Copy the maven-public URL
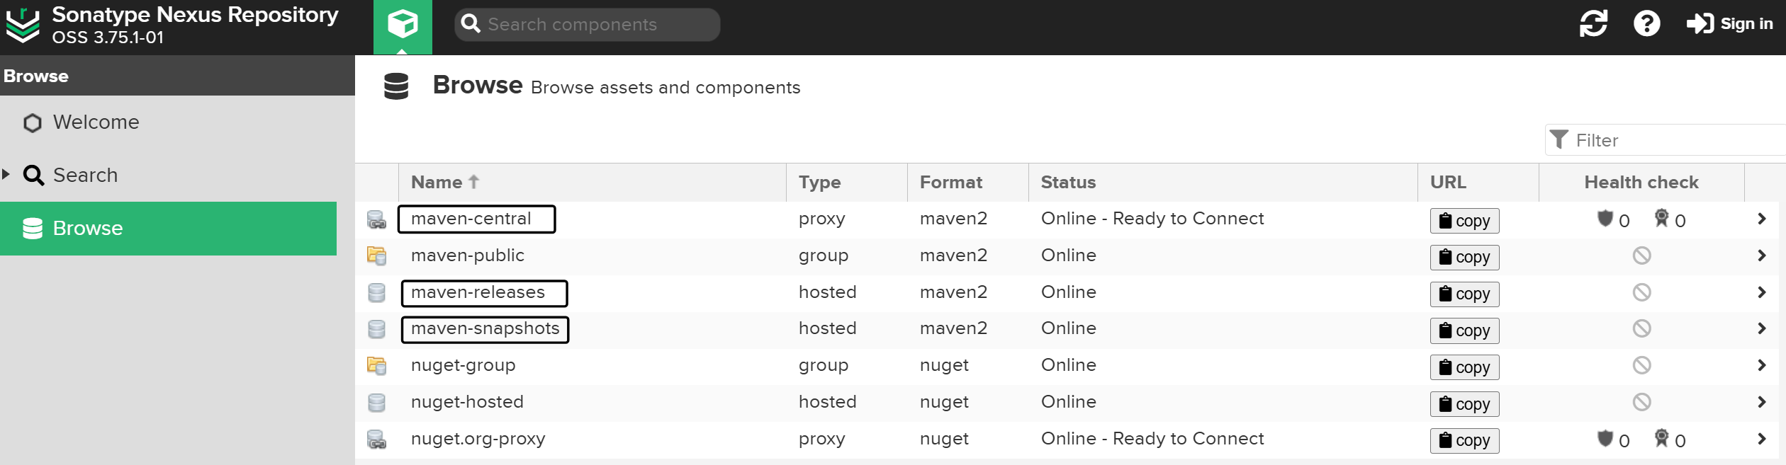The width and height of the screenshot is (1786, 465). click(1464, 257)
